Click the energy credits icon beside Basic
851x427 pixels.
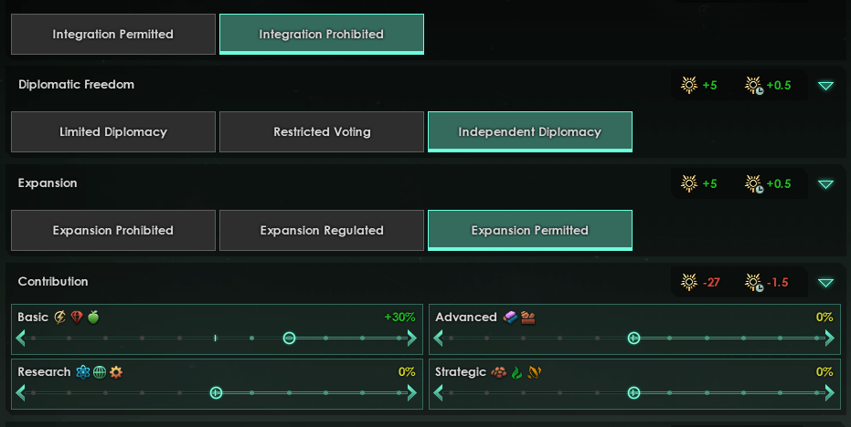tap(59, 317)
